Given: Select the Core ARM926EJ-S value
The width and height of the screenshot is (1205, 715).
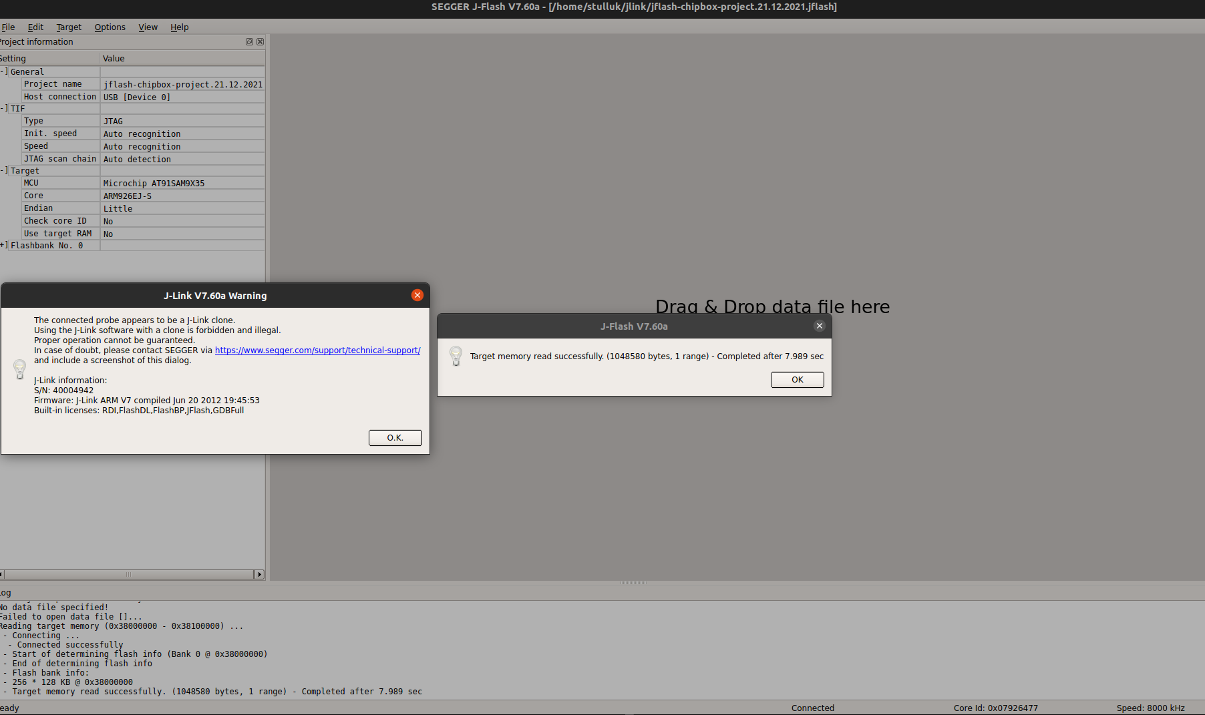Looking at the screenshot, I should pos(182,196).
